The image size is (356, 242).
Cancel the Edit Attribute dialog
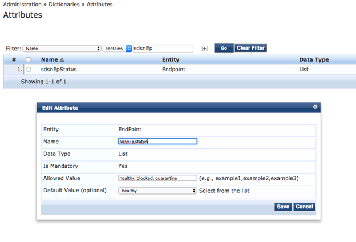point(304,207)
